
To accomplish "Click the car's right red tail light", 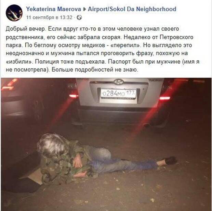I will [164, 98].
